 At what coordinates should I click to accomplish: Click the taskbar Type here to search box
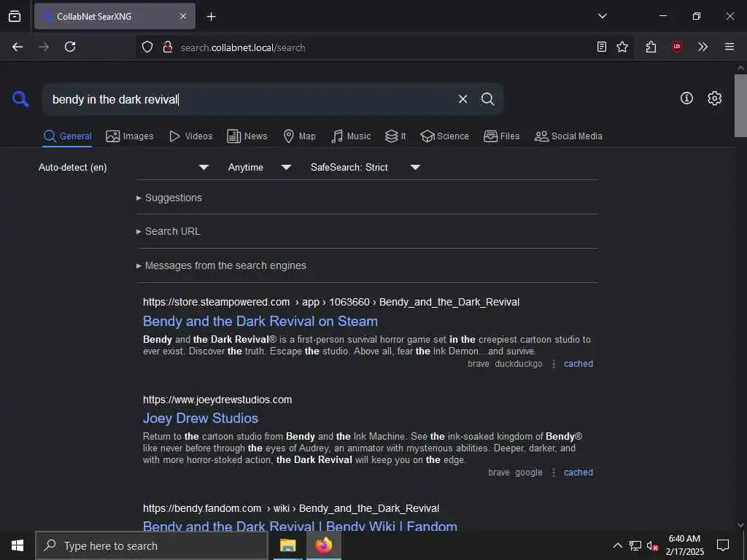(152, 545)
